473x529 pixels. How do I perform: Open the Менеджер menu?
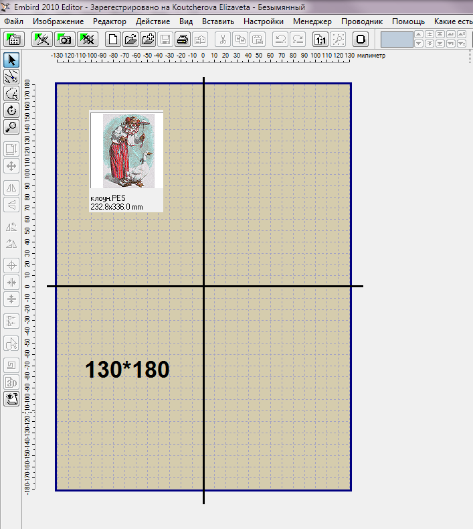312,21
